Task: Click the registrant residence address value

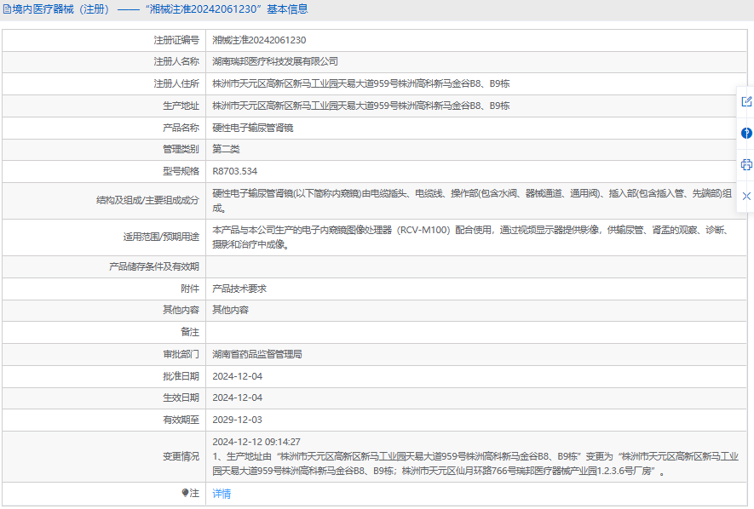Action: tap(361, 83)
